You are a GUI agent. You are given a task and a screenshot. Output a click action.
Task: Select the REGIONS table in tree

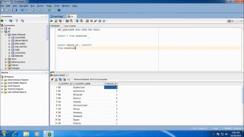(x=19, y=56)
